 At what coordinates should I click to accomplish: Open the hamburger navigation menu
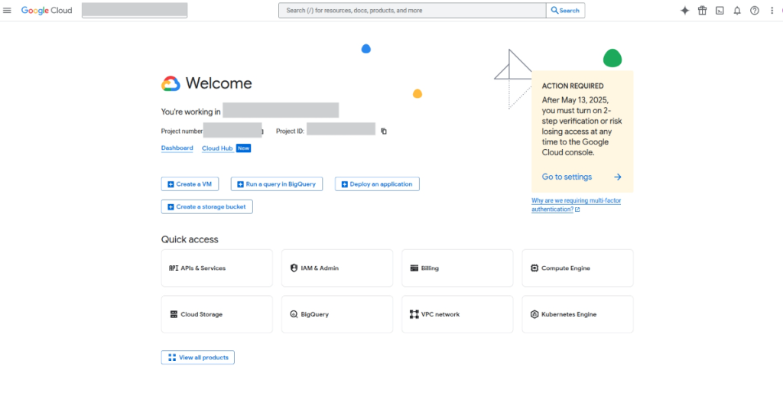pos(7,10)
